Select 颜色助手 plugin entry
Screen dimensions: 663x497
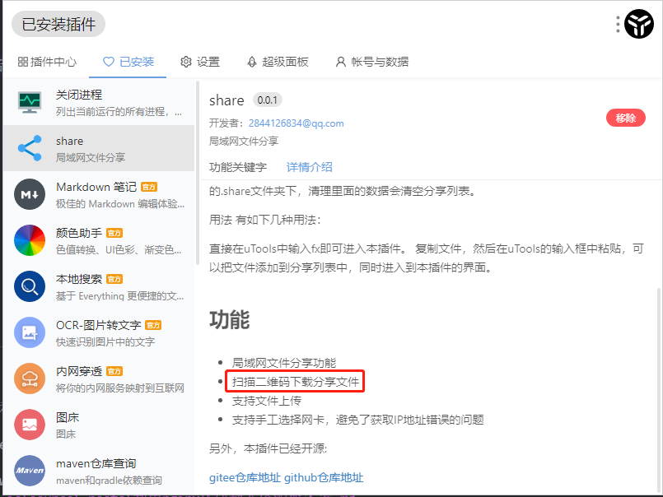[x=99, y=240]
